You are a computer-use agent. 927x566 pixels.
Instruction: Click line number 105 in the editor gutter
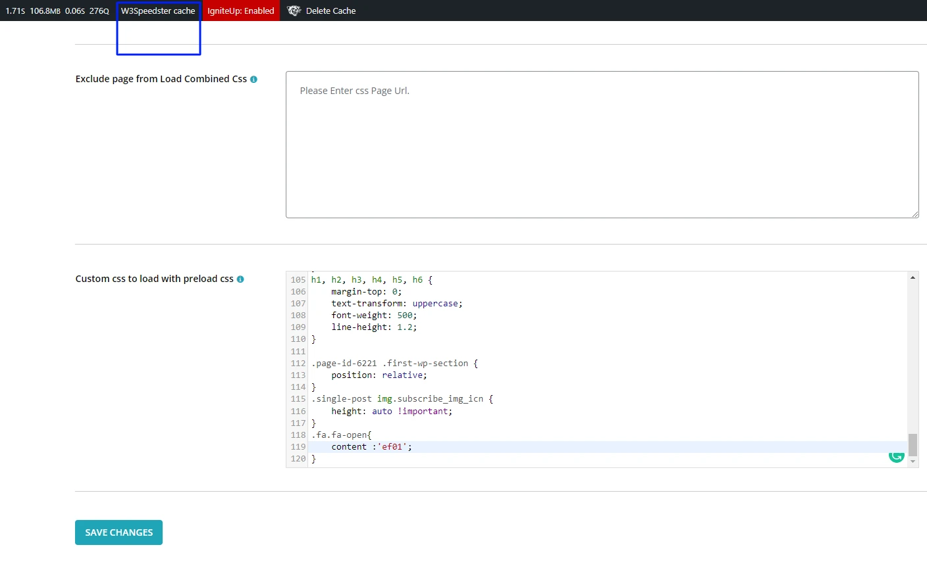pyautogui.click(x=298, y=280)
